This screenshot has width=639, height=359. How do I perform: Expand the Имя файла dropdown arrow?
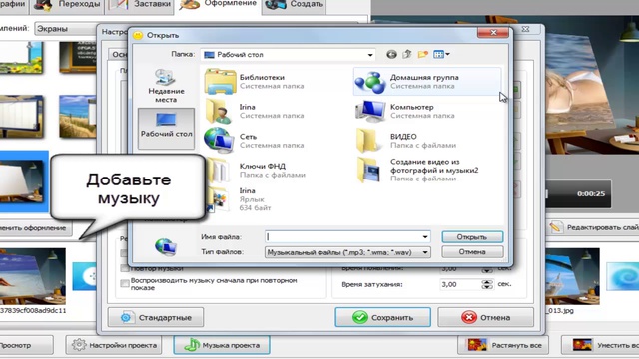[x=425, y=237]
